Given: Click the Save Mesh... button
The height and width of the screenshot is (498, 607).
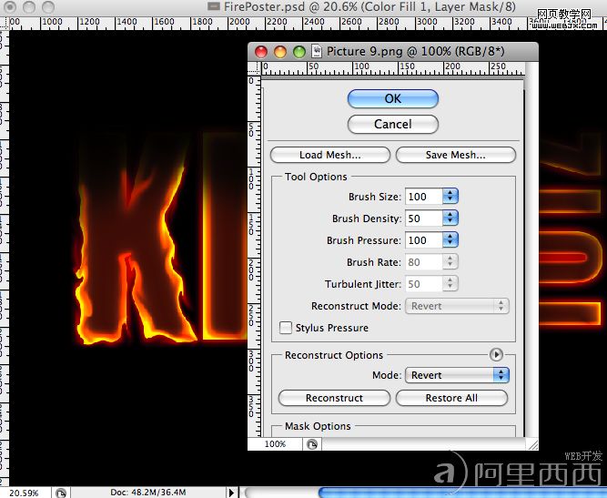Looking at the screenshot, I should click(456, 155).
